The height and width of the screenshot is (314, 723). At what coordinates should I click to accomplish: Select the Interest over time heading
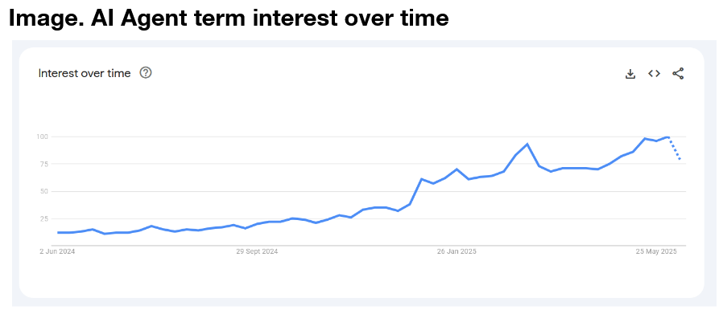[85, 73]
